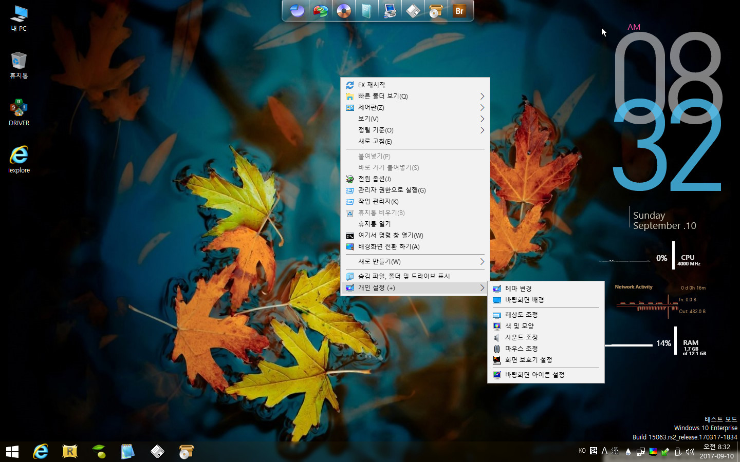Choose EX 재시작 in the context menu
This screenshot has height=462, width=740.
pyautogui.click(x=415, y=85)
